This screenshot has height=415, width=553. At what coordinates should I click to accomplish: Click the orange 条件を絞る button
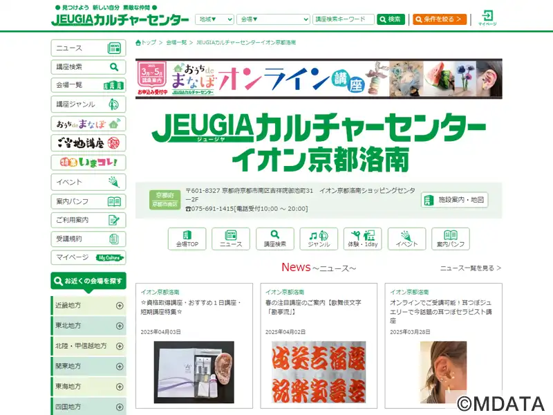pos(440,19)
